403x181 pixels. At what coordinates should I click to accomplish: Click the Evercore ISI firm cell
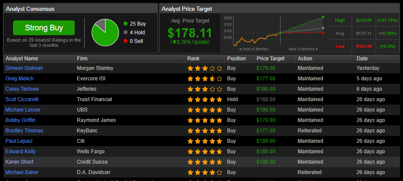[x=91, y=79]
